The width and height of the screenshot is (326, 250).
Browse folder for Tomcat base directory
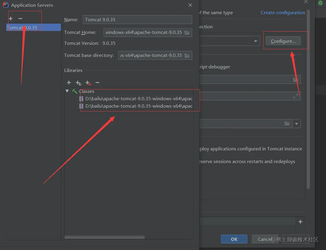187,55
